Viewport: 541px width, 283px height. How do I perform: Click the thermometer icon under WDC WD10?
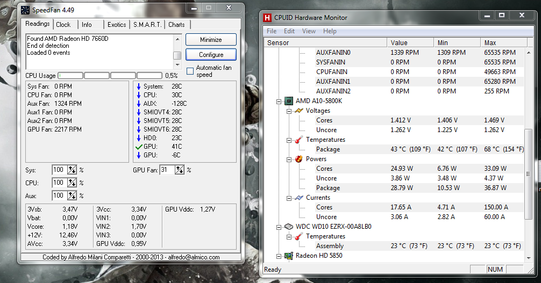[x=299, y=236]
